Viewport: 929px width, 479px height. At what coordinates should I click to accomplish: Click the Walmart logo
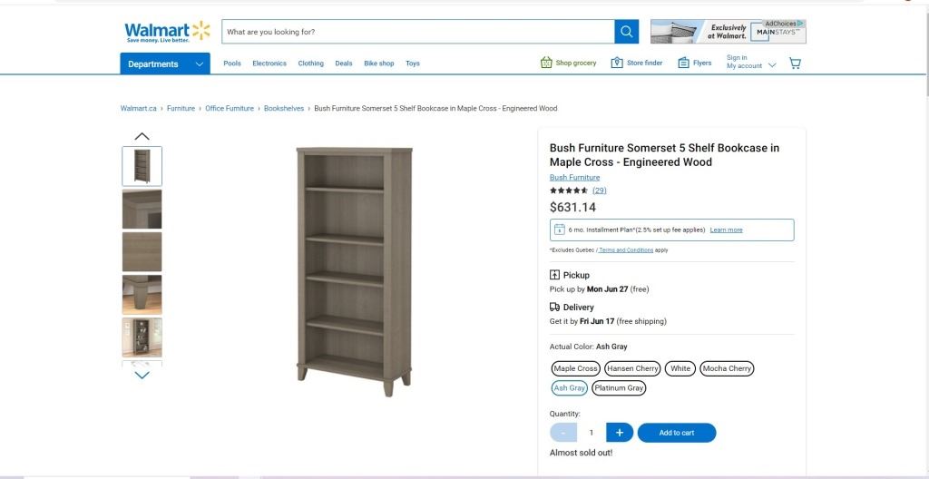click(167, 32)
